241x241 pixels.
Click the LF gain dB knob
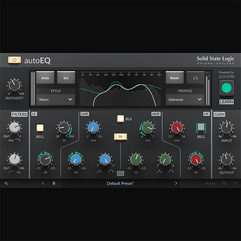pyautogui.click(x=45, y=160)
